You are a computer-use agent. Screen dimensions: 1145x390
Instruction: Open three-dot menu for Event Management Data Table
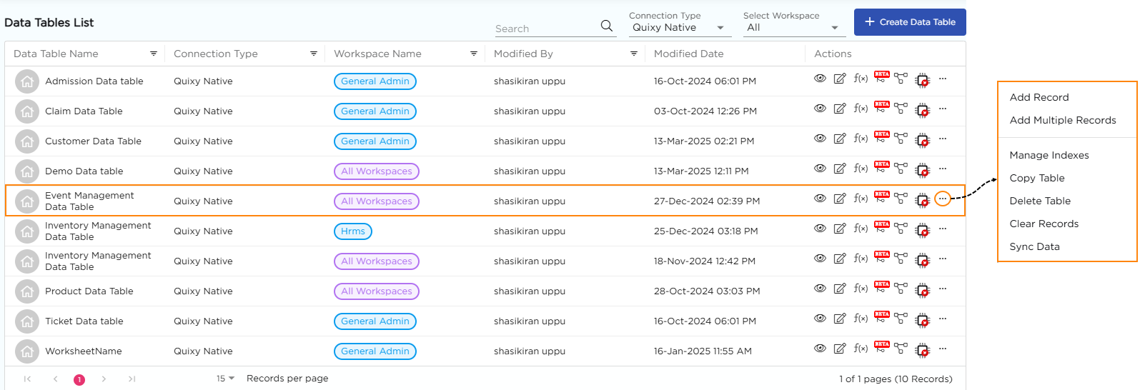(x=943, y=199)
